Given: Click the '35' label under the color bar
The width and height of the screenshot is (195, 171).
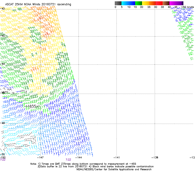Looking at the screenshot, I should [x=162, y=7].
